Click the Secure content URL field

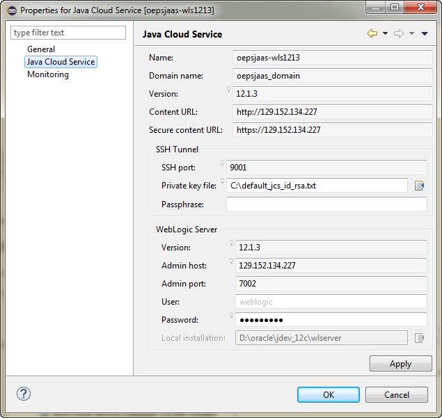coord(333,129)
